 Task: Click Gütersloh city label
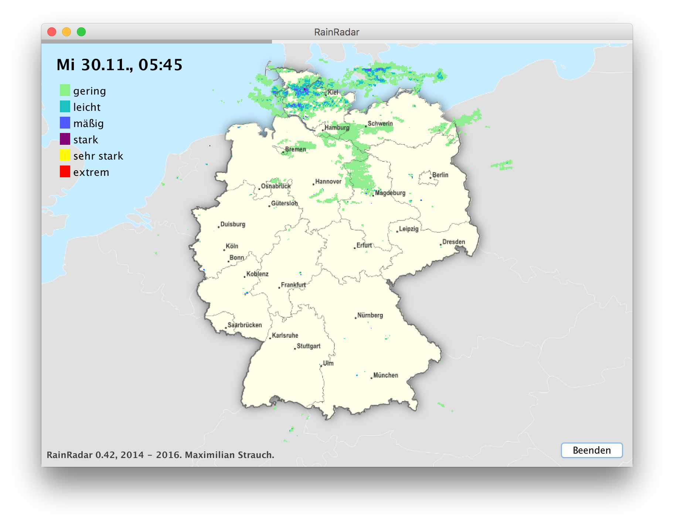[284, 203]
